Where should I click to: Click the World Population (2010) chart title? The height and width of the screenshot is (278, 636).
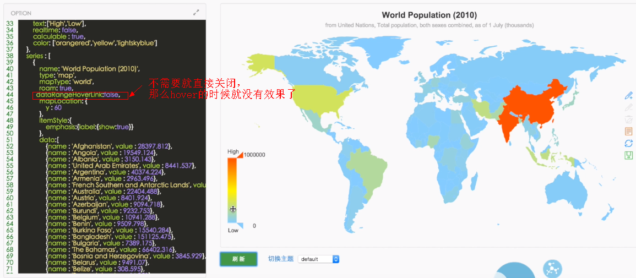pyautogui.click(x=429, y=15)
